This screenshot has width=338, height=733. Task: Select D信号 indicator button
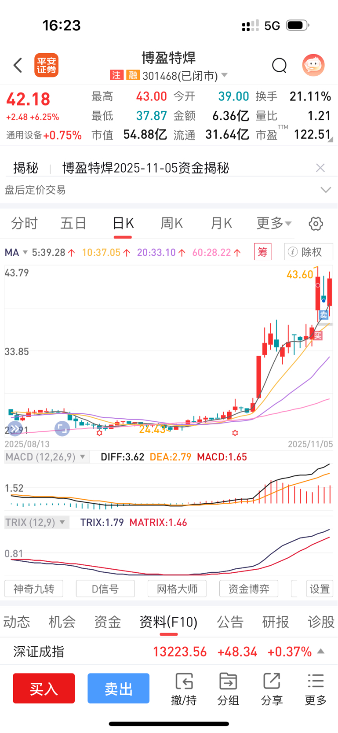(105, 589)
